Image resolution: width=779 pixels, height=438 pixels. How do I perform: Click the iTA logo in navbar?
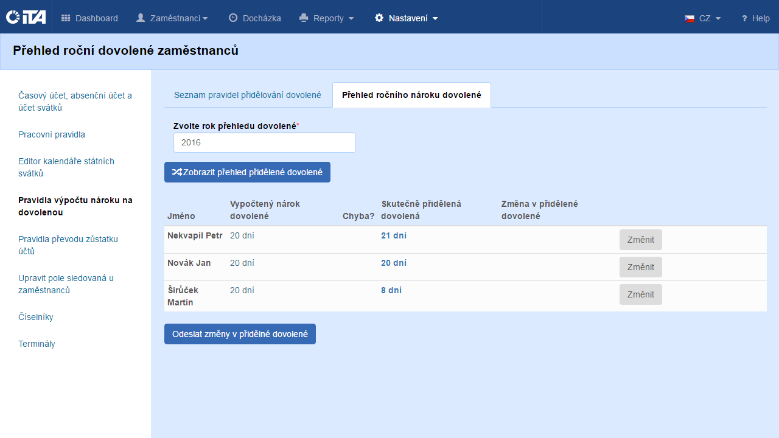[26, 17]
